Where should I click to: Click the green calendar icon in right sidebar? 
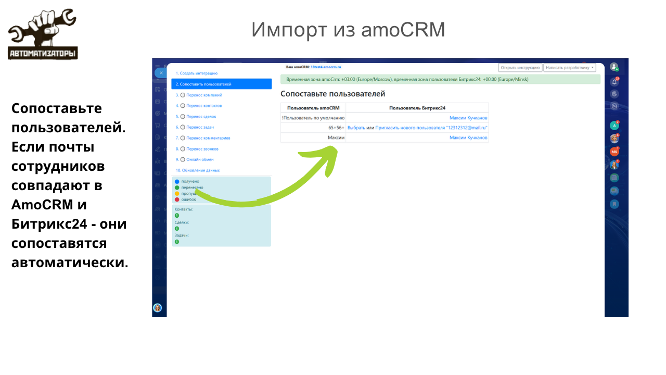[x=614, y=178]
